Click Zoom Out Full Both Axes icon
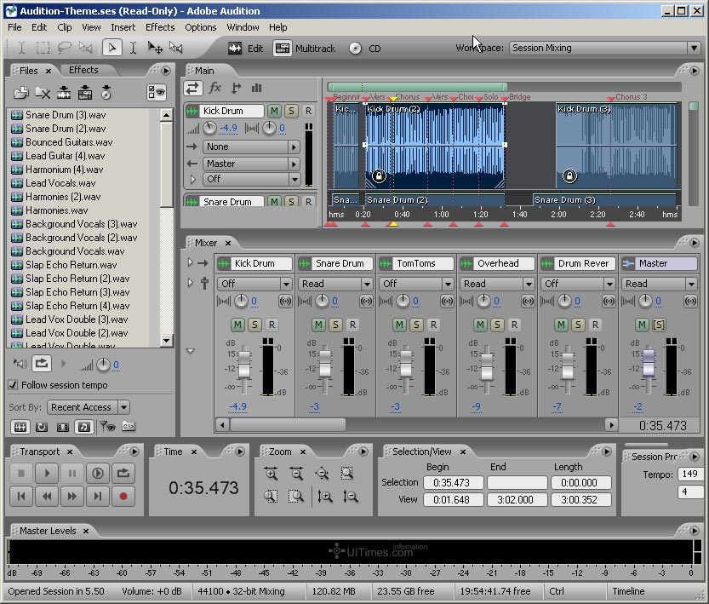 [x=322, y=474]
